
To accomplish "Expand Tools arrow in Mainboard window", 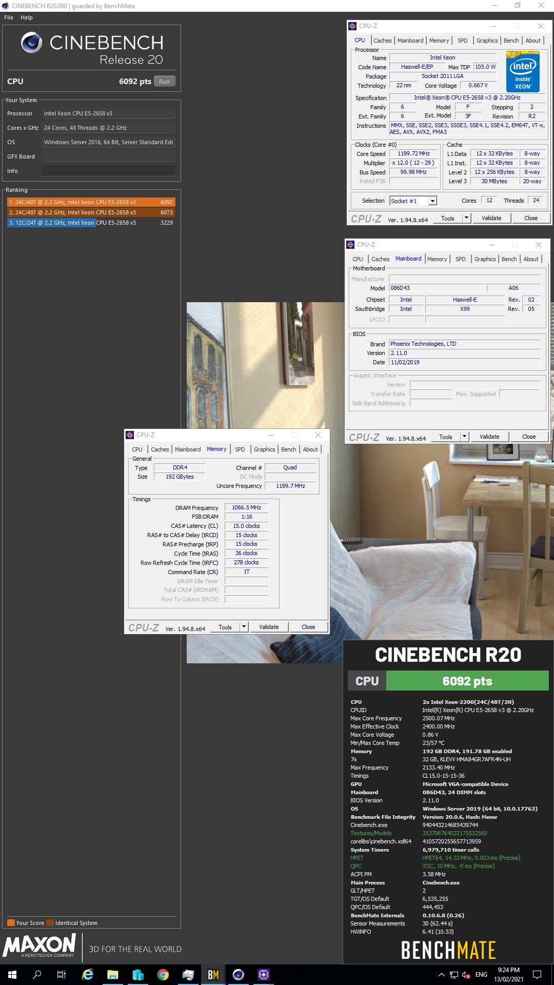I will (x=464, y=437).
